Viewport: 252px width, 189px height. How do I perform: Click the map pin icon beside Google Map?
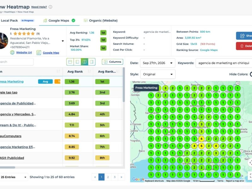coord(38,53)
